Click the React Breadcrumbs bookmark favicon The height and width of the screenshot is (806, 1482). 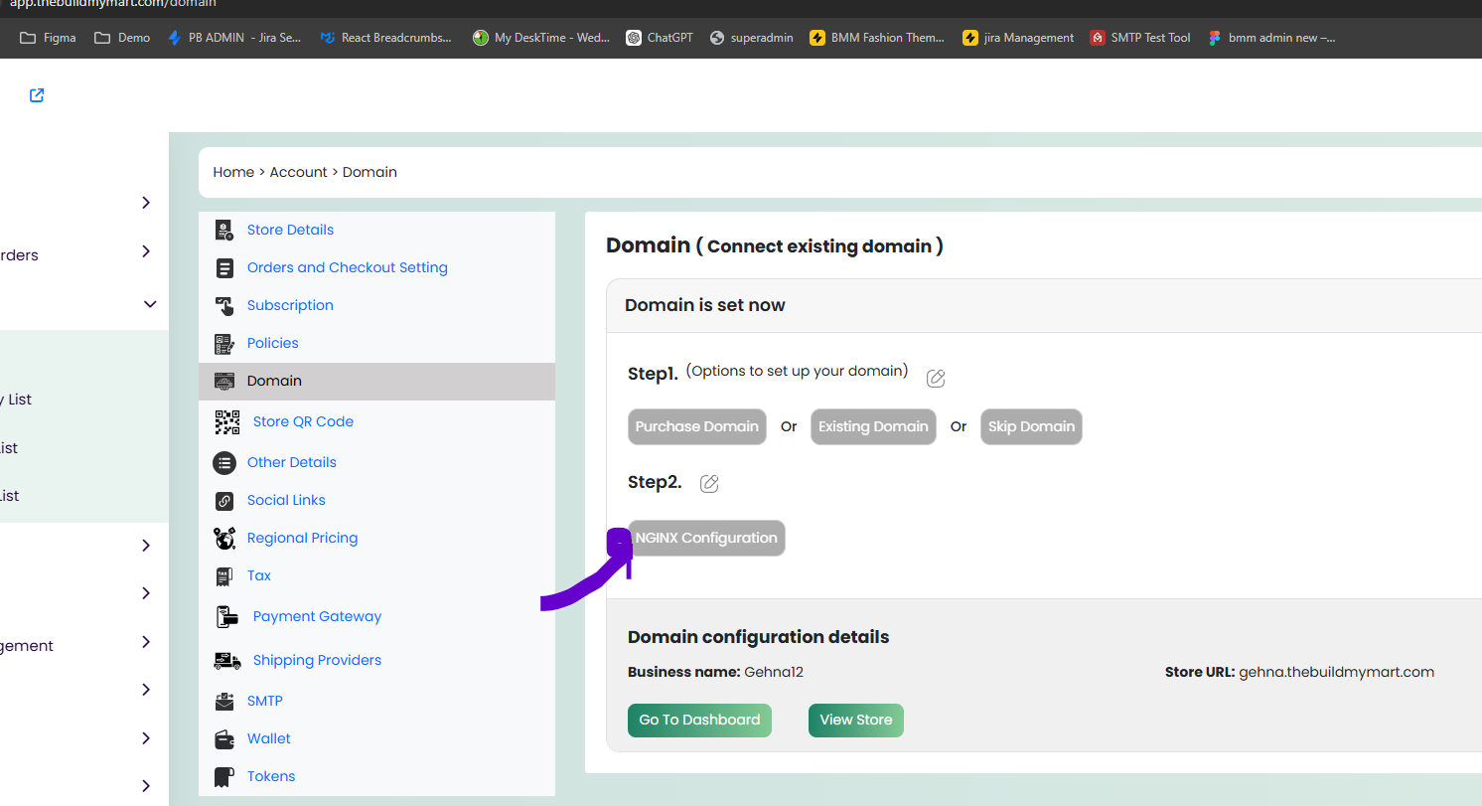(328, 38)
